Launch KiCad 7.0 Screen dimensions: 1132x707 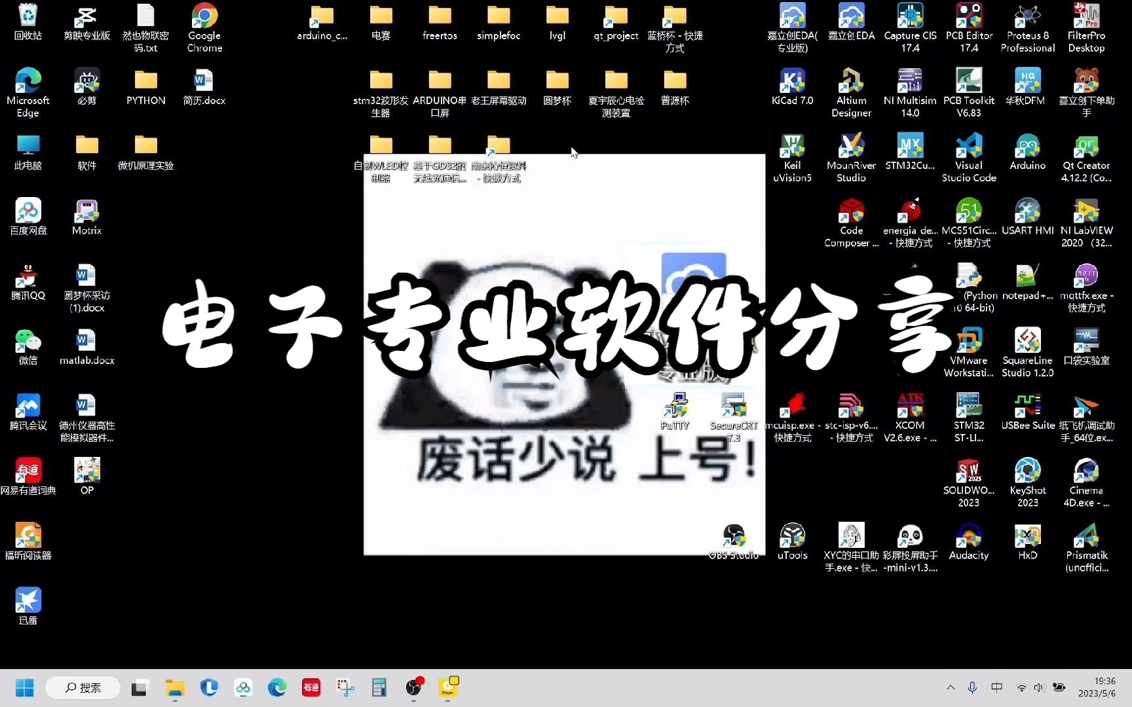pos(792,86)
